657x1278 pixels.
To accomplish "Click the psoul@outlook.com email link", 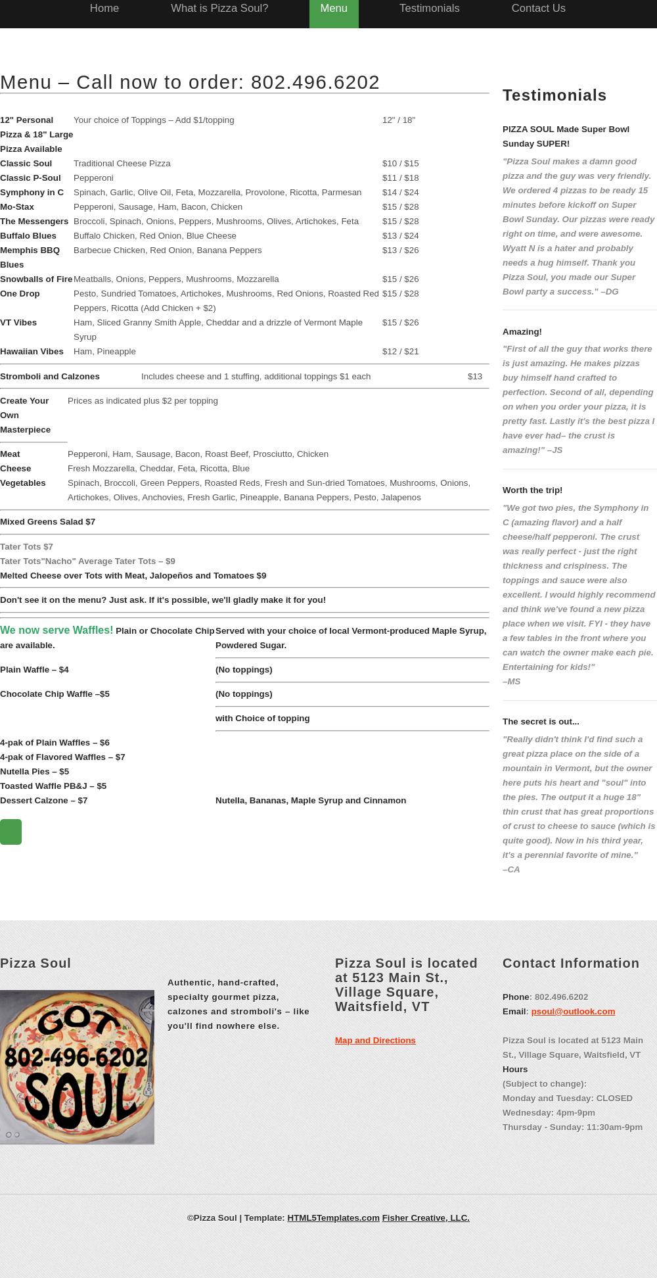I will 573,1012.
